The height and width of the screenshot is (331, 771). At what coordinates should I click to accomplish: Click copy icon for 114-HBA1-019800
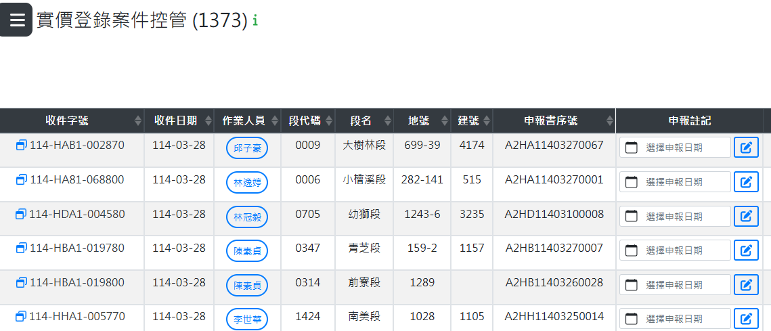pos(21,282)
